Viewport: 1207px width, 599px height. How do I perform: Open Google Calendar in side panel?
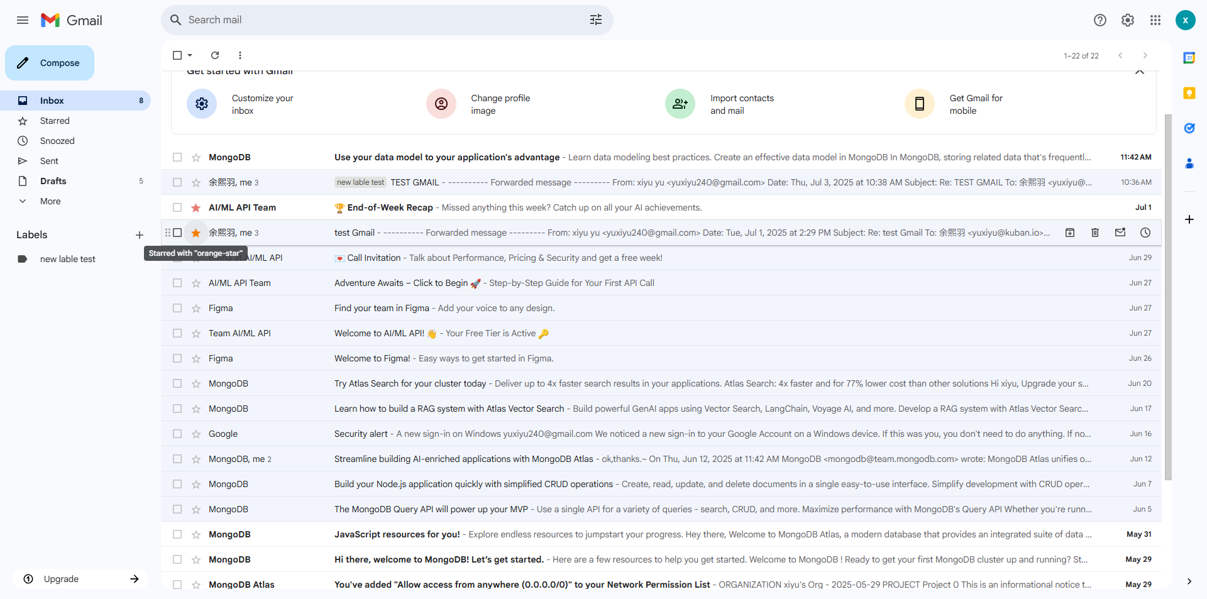(1189, 58)
